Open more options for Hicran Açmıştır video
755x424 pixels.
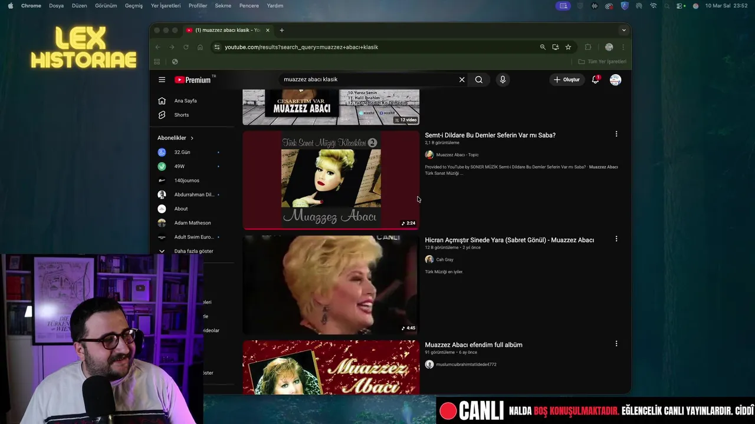click(x=616, y=239)
